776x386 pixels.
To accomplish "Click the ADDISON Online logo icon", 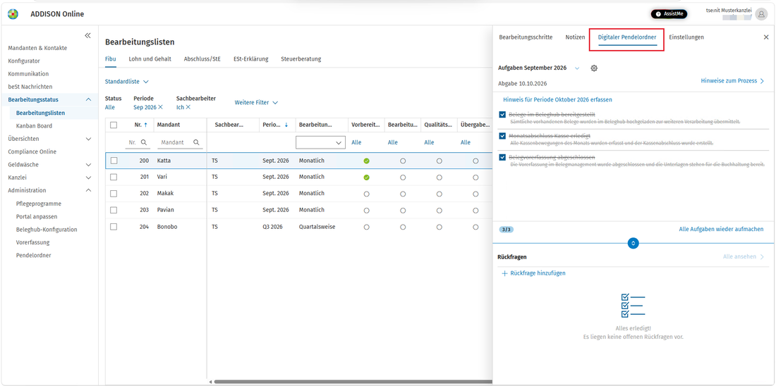I will (x=13, y=14).
